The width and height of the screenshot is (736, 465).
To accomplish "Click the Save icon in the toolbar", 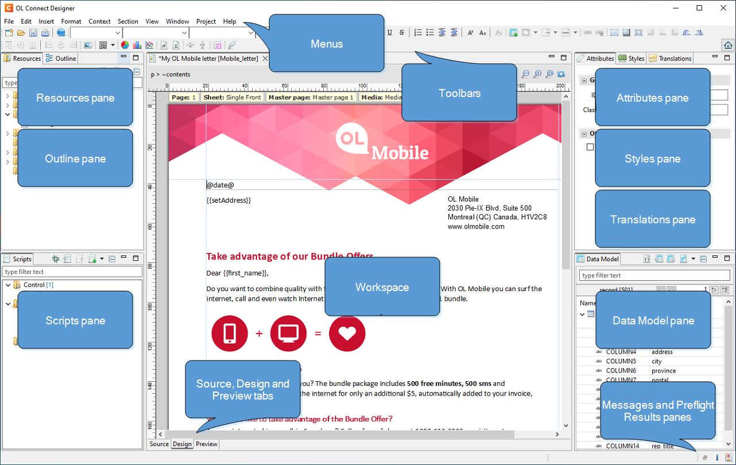I will pos(33,33).
